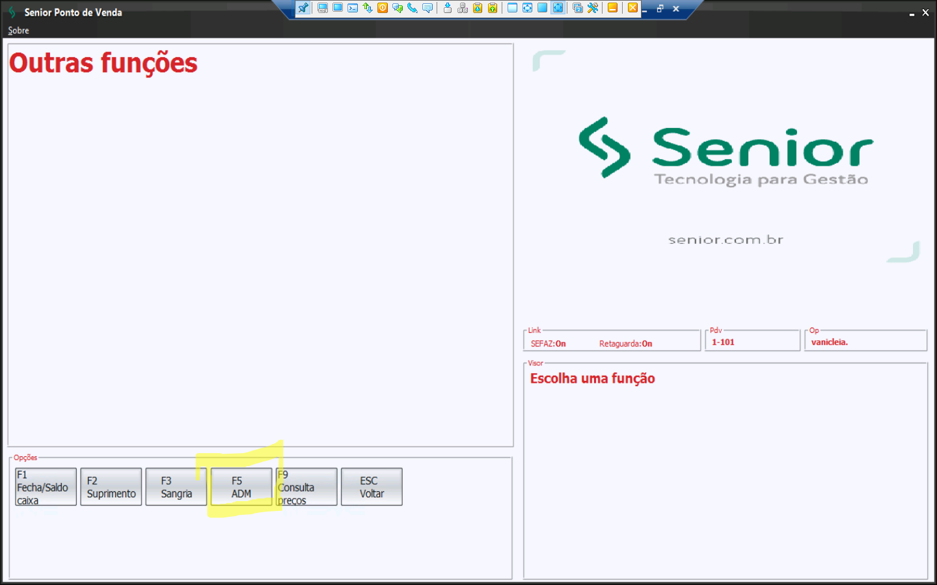Click the green up-down file transfer arrows
The height and width of the screenshot is (585, 937).
368,8
